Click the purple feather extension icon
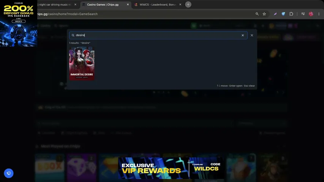The width and height of the screenshot is (324, 182). tap(275, 14)
